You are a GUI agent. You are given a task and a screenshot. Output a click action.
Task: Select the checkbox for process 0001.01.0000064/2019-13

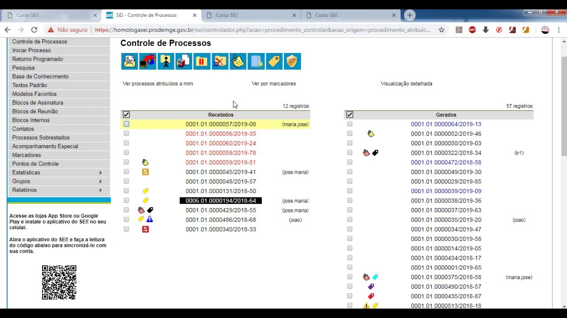point(350,124)
